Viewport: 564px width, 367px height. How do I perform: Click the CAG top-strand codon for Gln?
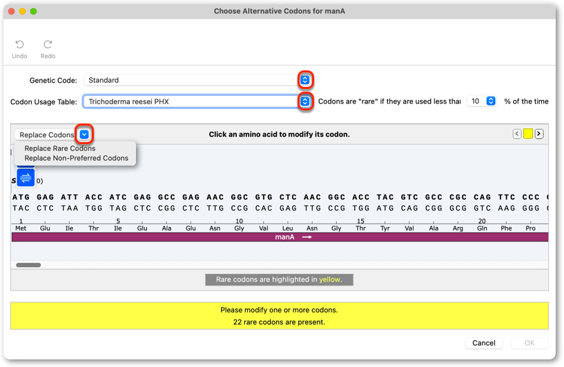tap(482, 197)
